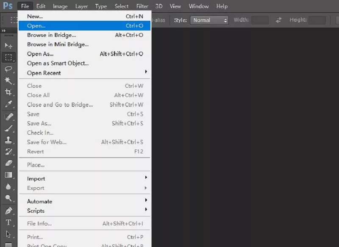The width and height of the screenshot is (339, 247).
Task: Click the Photoshop Ps logo
Action: [x=8, y=6]
